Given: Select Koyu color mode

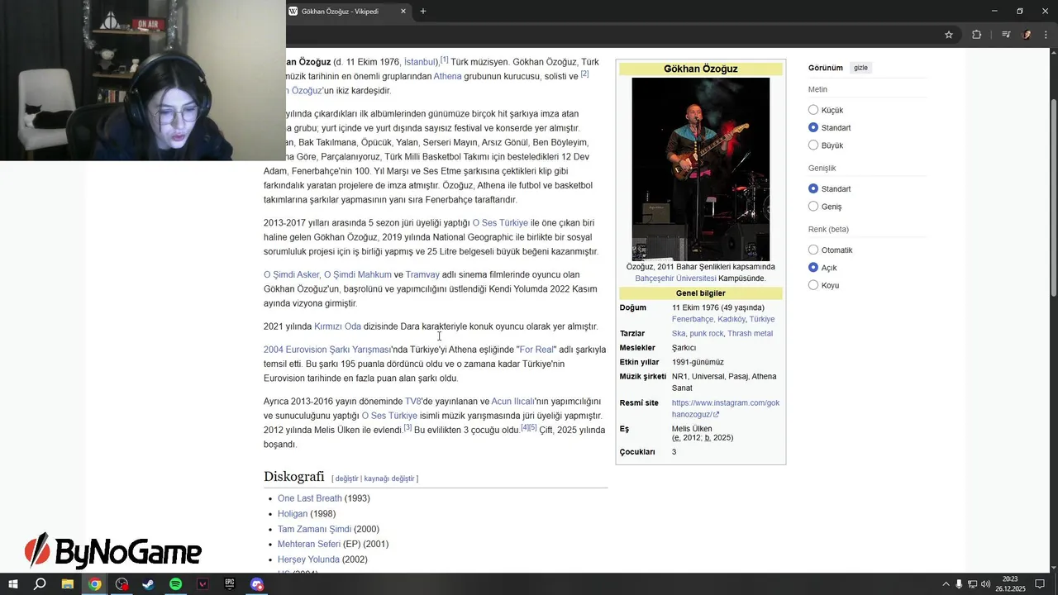Looking at the screenshot, I should 813,285.
